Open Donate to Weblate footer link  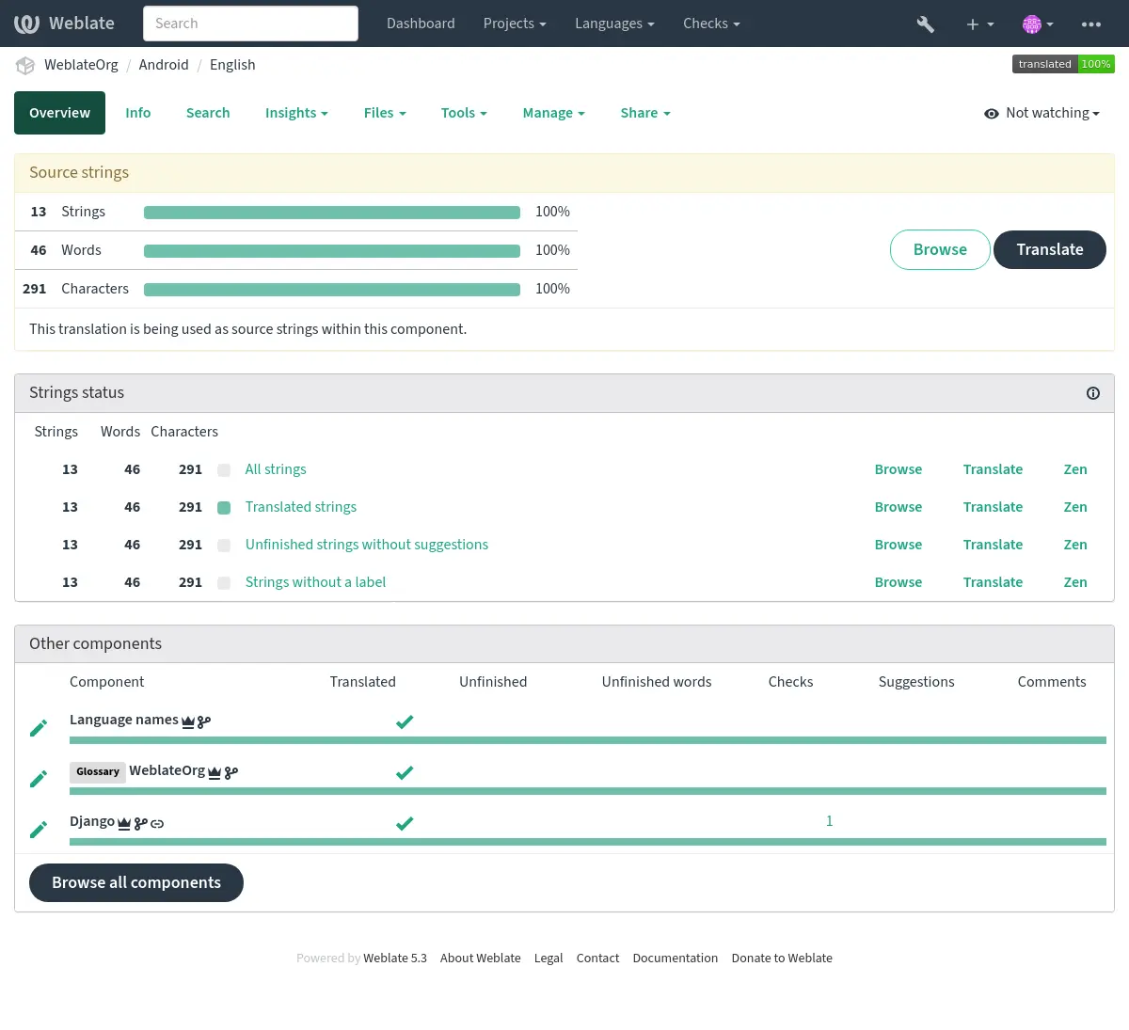[782, 959]
